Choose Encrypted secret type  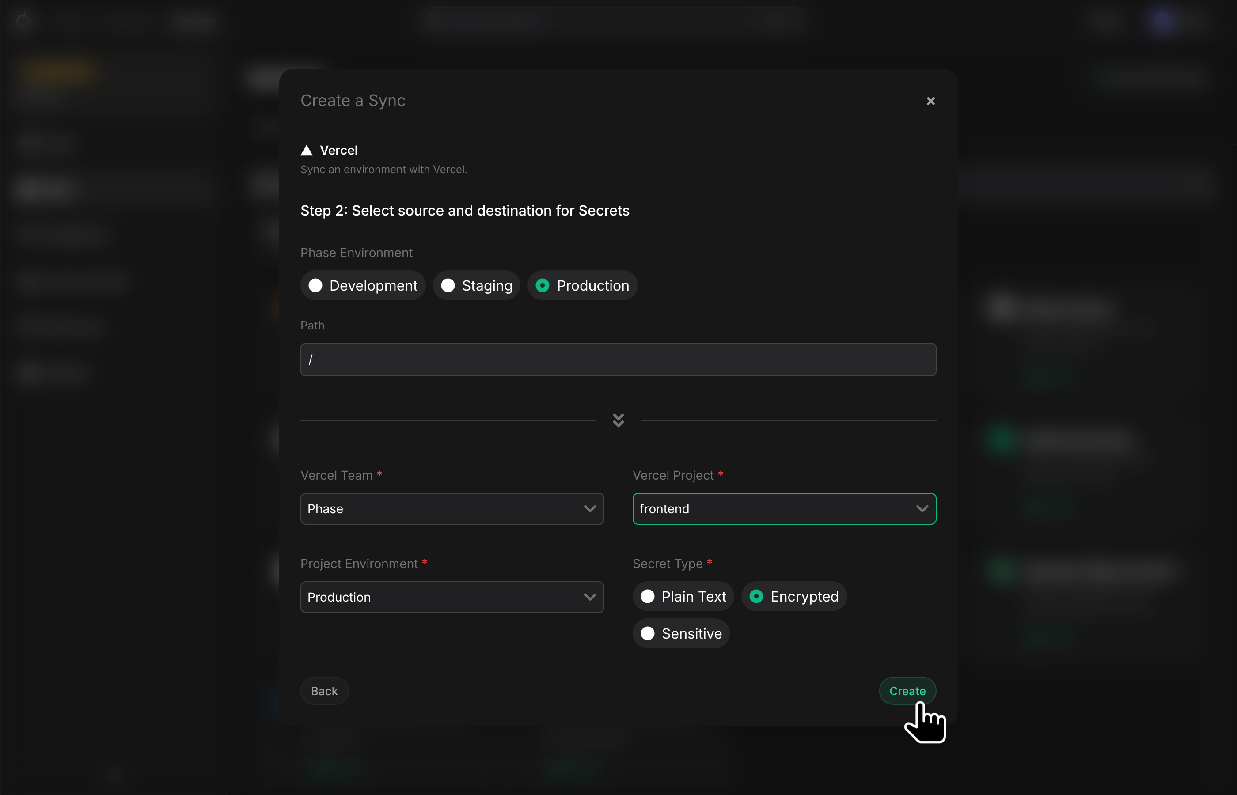click(794, 597)
